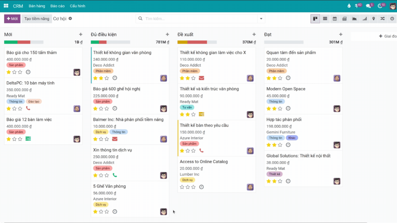This screenshot has width=397, height=223.
Task: Open the apps grid menu icon
Action: point(6,6)
